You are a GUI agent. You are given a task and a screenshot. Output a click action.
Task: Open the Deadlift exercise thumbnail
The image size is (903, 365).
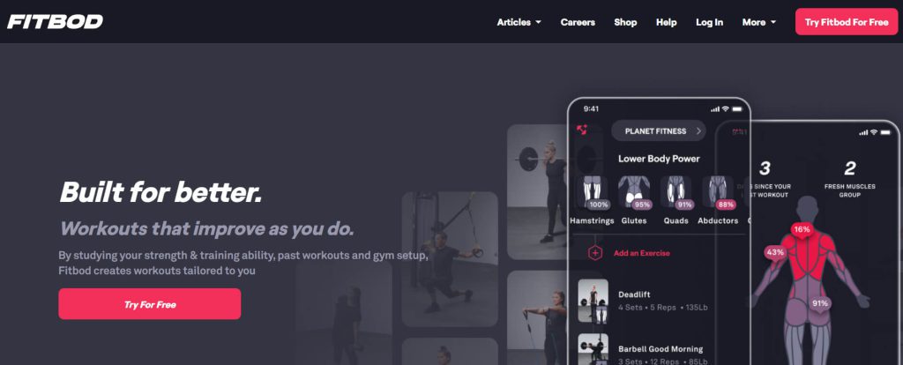pyautogui.click(x=593, y=301)
